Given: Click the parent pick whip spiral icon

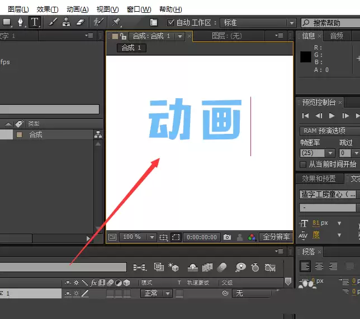Looking at the screenshot, I should click(x=225, y=293).
